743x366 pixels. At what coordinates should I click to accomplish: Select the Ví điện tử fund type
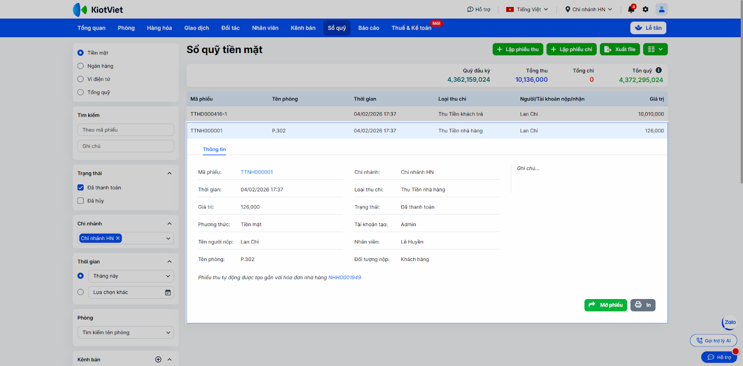tap(80, 79)
